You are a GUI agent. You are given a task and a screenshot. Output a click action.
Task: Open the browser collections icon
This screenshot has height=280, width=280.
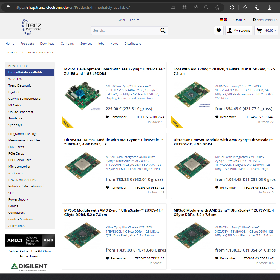(x=257, y=7)
